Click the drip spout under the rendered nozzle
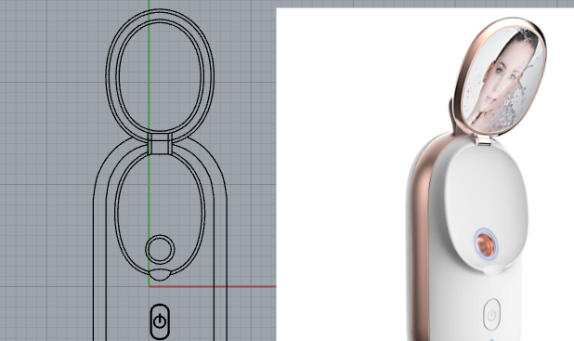Screen dimensions: 574x341 (493, 269)
